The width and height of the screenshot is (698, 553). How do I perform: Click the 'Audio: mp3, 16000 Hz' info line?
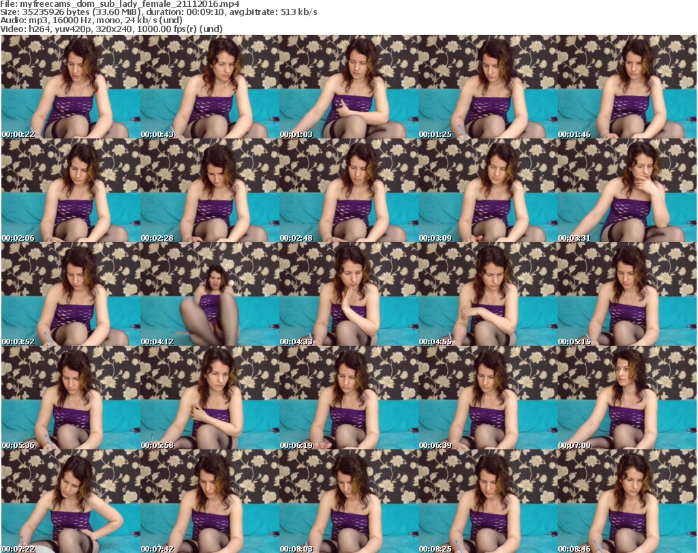click(91, 20)
